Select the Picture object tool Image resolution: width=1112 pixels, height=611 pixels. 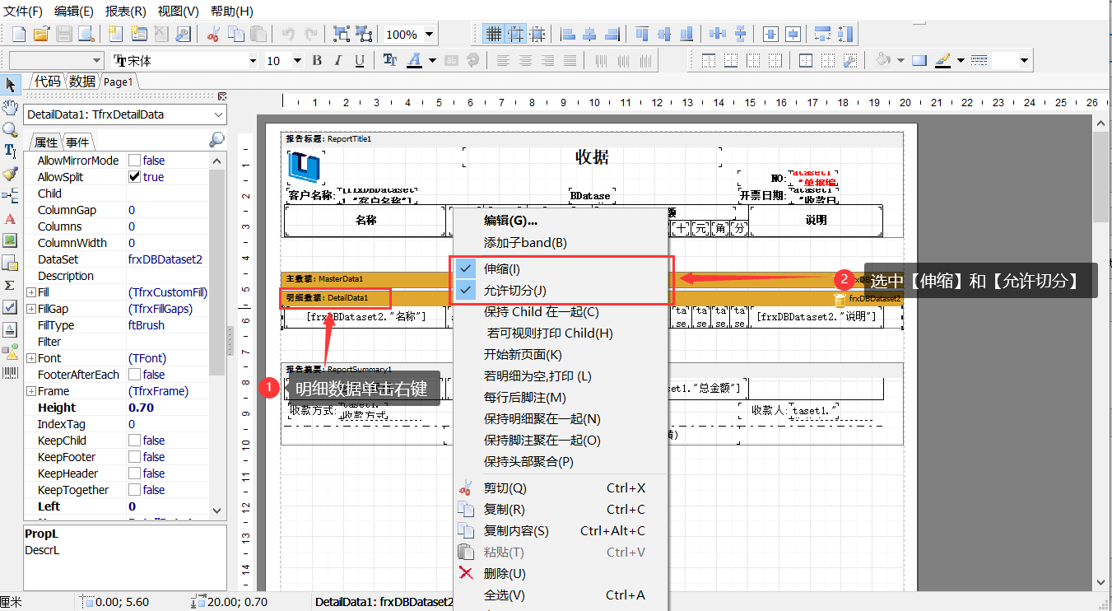pyautogui.click(x=11, y=240)
